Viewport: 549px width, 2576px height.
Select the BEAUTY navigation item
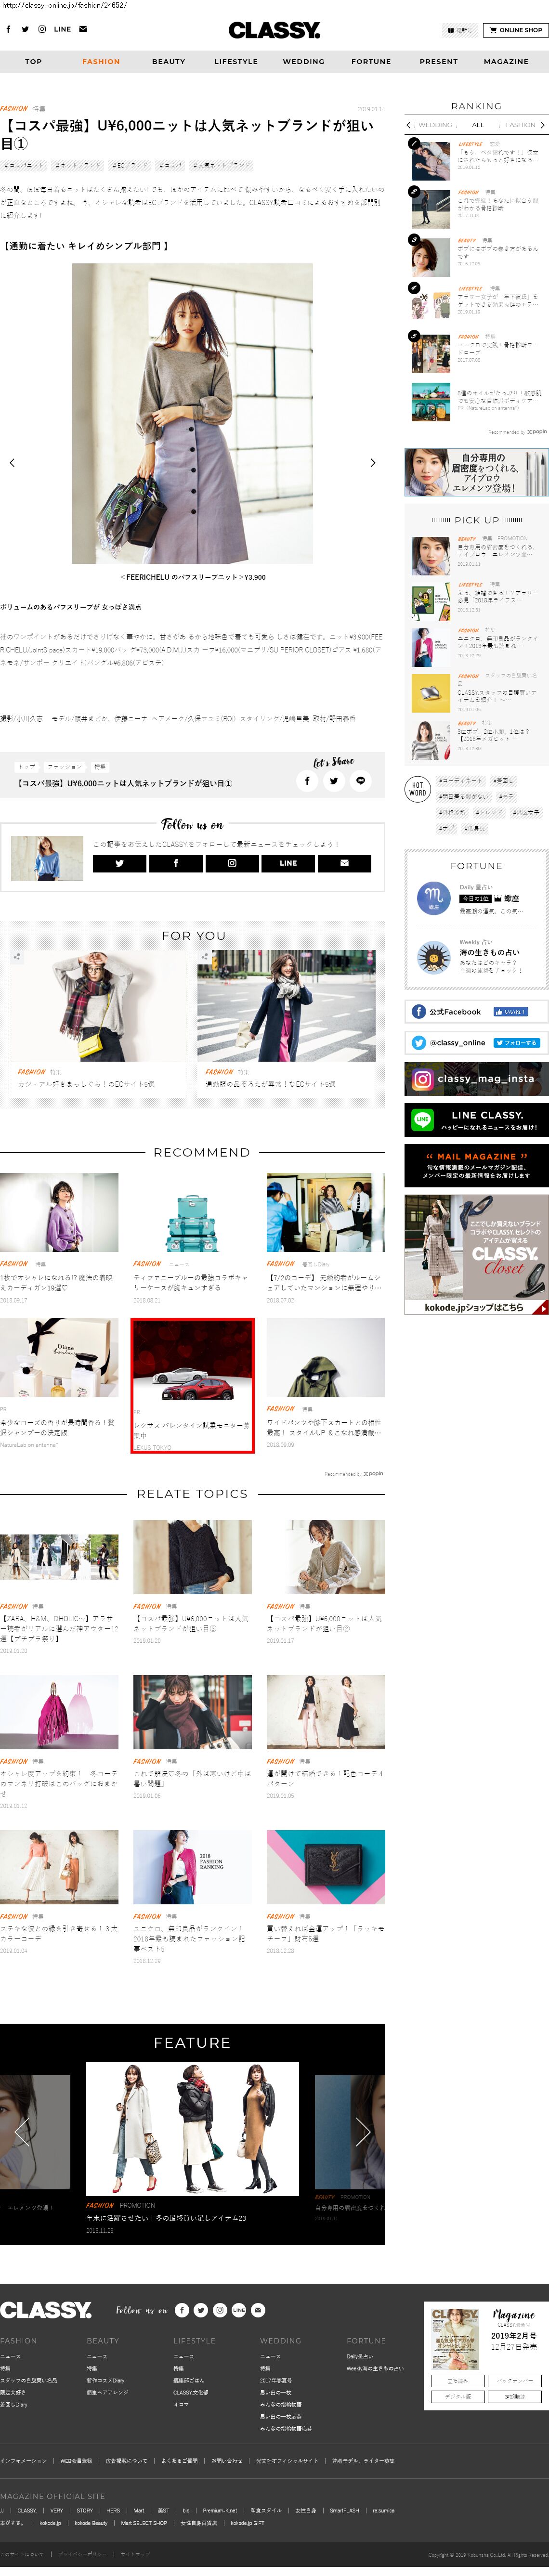[169, 62]
